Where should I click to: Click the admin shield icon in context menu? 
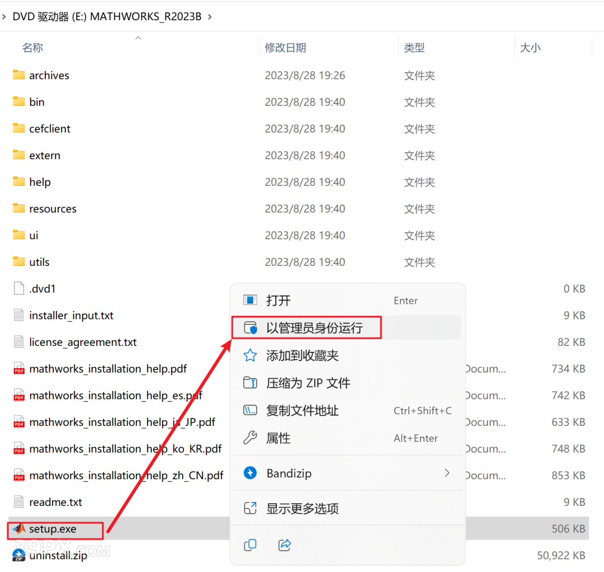(251, 327)
